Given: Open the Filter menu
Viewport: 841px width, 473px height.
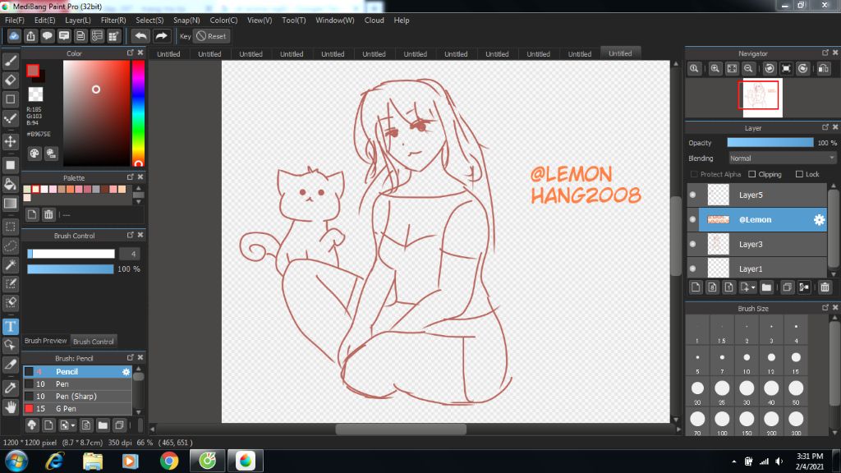Looking at the screenshot, I should coord(113,21).
